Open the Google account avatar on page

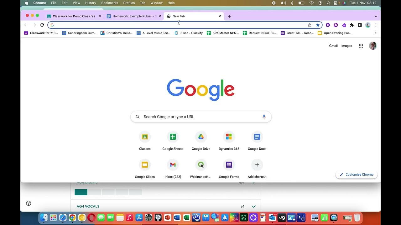[373, 46]
